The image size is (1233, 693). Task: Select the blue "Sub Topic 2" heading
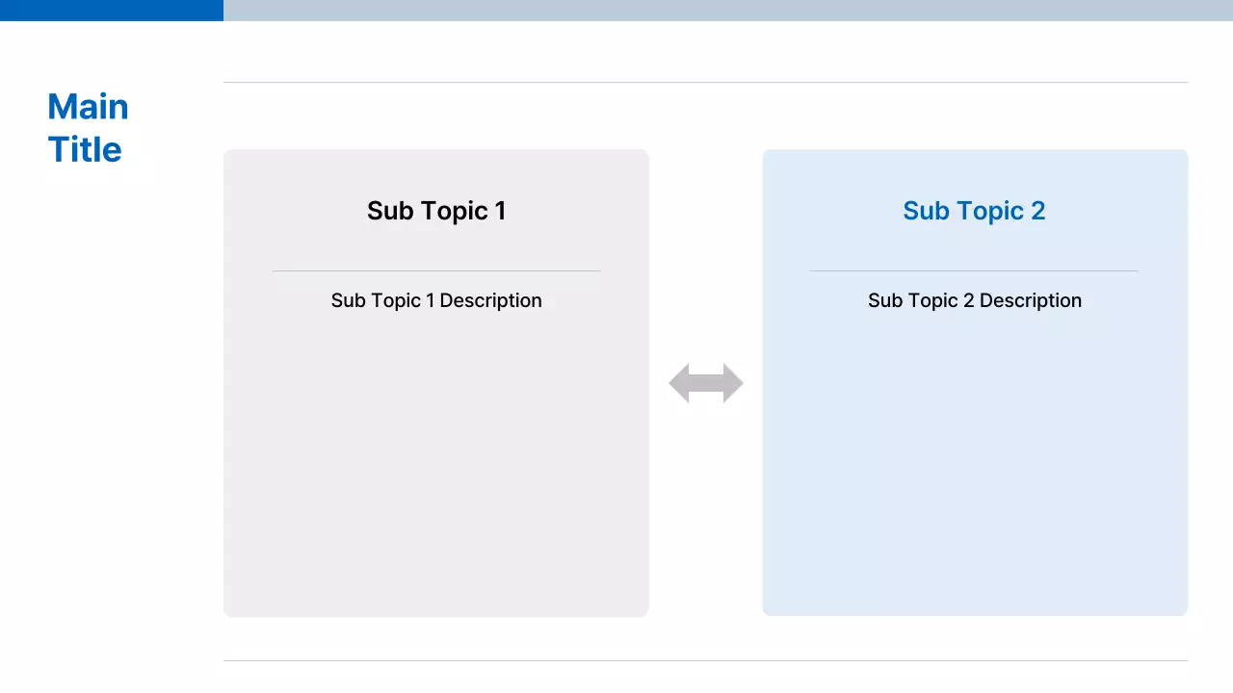(974, 211)
